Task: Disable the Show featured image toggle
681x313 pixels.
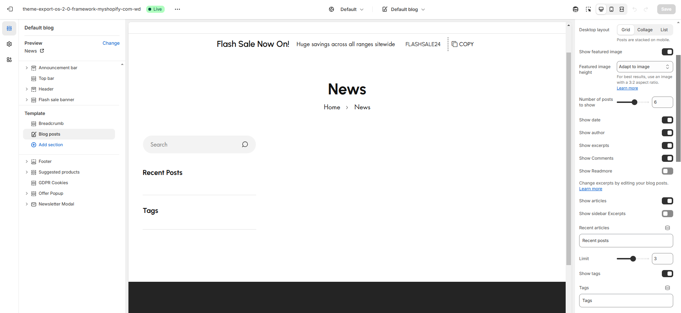Action: pos(667,52)
